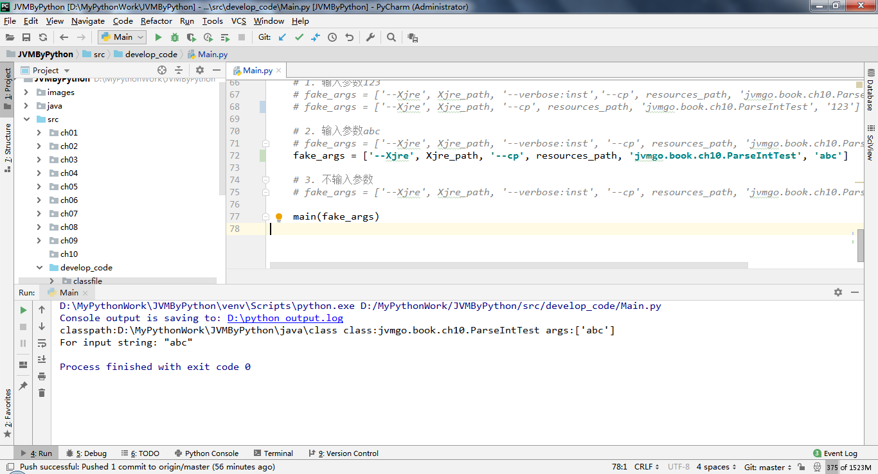
Task: Open the CRLF line separator selector
Action: [x=647, y=467]
